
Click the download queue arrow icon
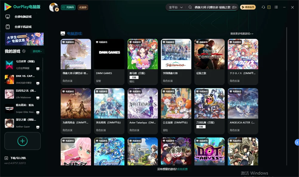(x=6, y=158)
